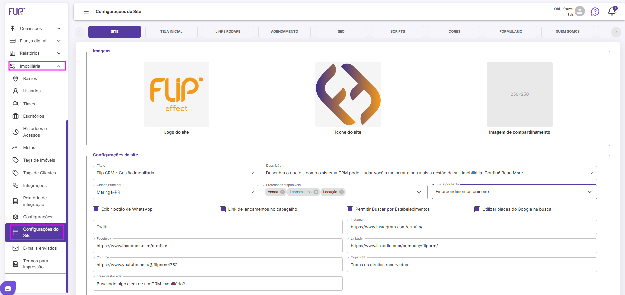This screenshot has width=625, height=295.
Task: Expand the Relatórios menu
Action: (59, 53)
